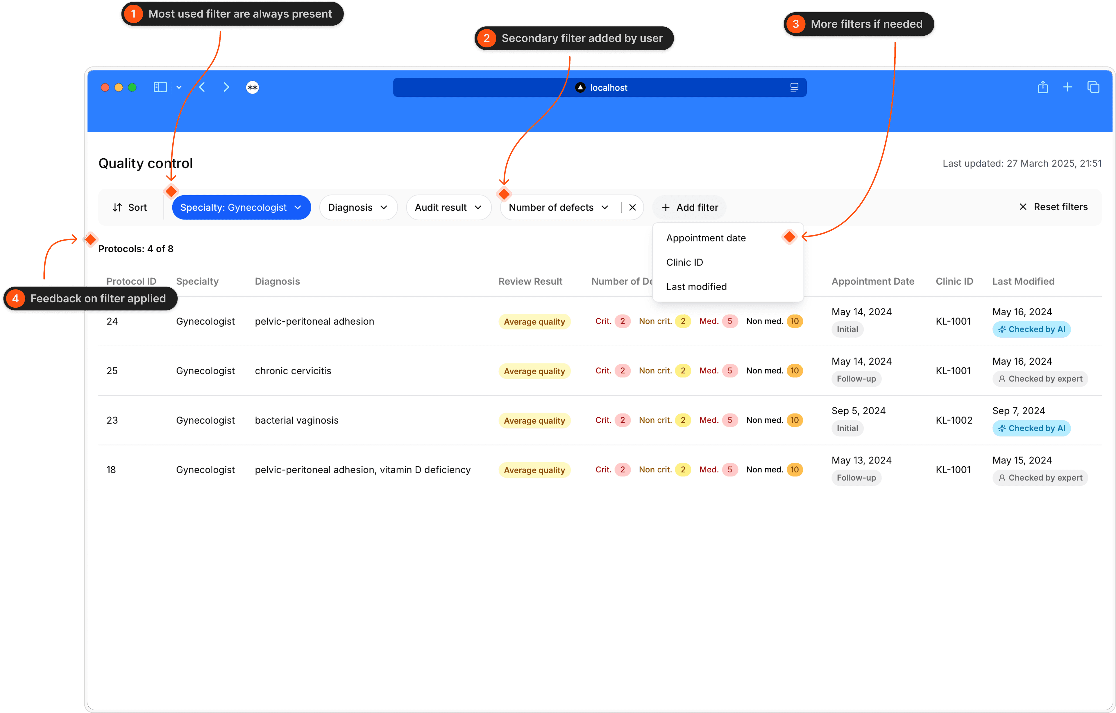The height and width of the screenshot is (713, 1116).
Task: Go back with browser back arrow
Action: [202, 87]
